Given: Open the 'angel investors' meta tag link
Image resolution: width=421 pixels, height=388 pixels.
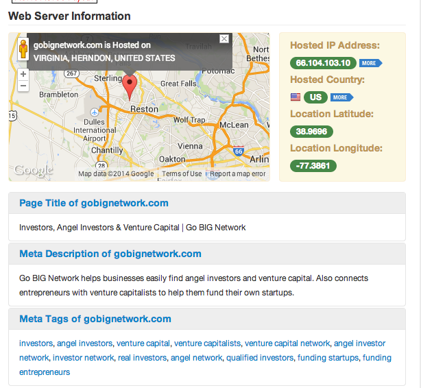Looking at the screenshot, I should tap(84, 343).
